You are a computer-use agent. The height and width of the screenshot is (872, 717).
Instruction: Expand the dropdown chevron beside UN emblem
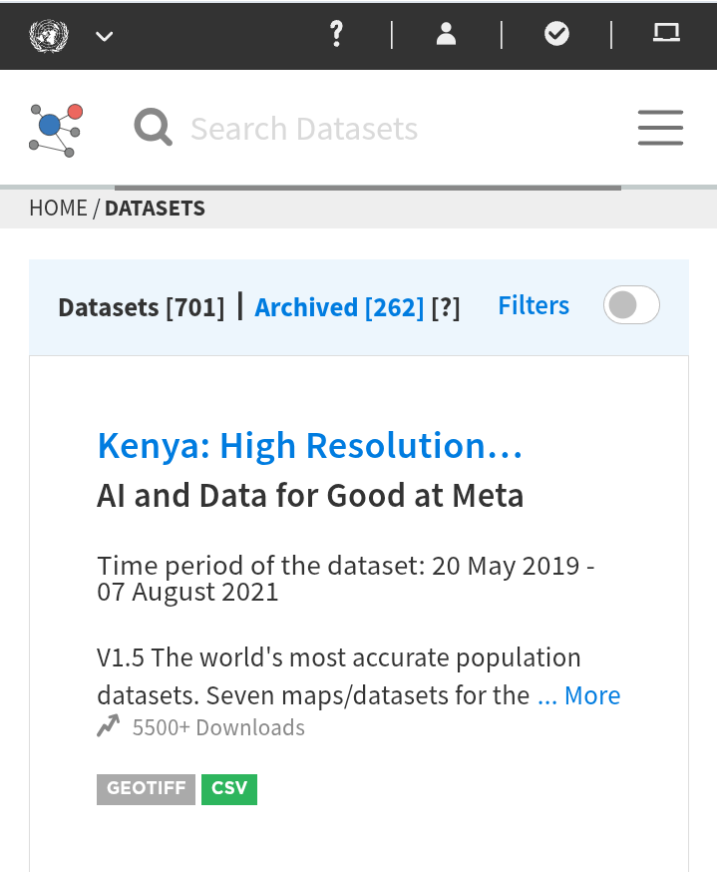104,37
